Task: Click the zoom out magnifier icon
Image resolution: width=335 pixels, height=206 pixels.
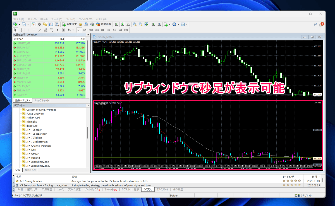Action: pyautogui.click(x=140, y=25)
